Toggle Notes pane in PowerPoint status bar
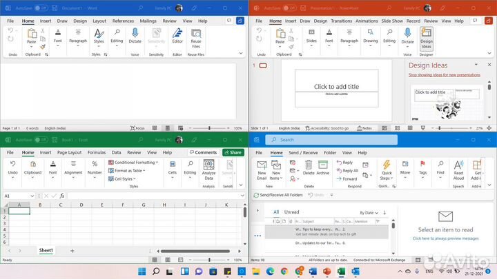 pos(364,128)
